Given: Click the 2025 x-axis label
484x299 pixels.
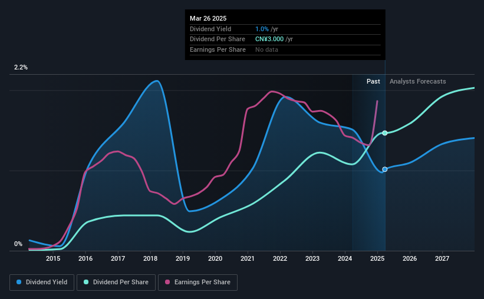Looking at the screenshot, I should click(x=377, y=258).
